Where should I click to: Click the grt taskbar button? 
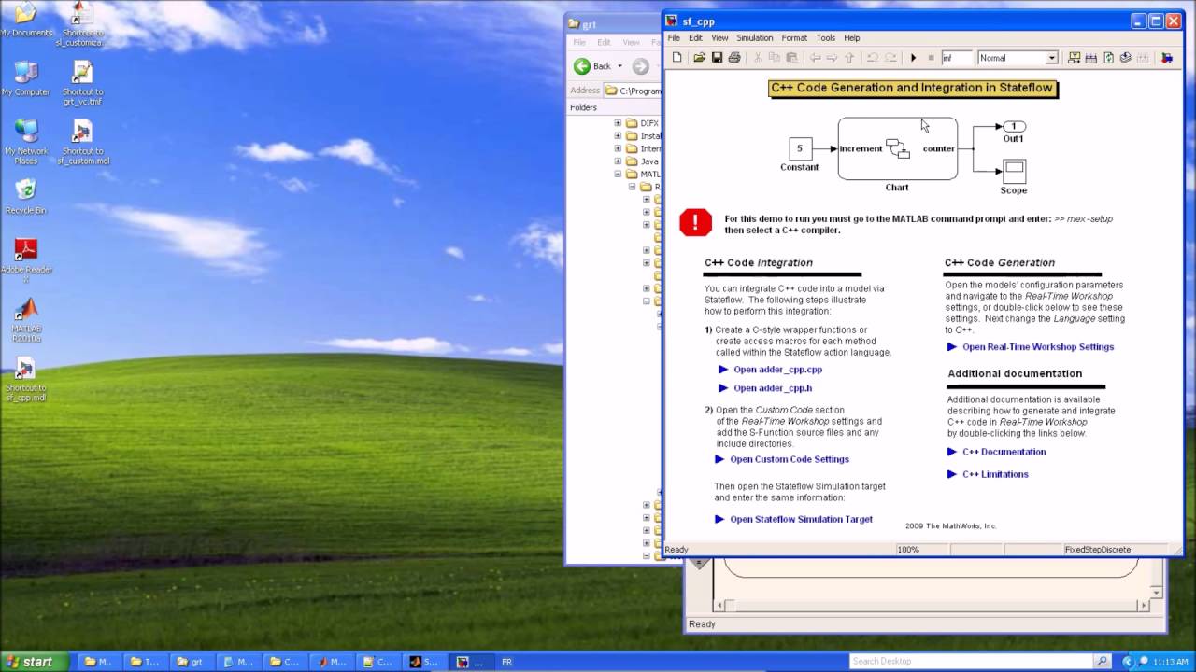coord(191,662)
